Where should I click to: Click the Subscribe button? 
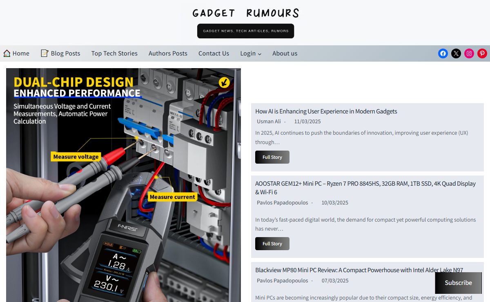[x=458, y=283]
